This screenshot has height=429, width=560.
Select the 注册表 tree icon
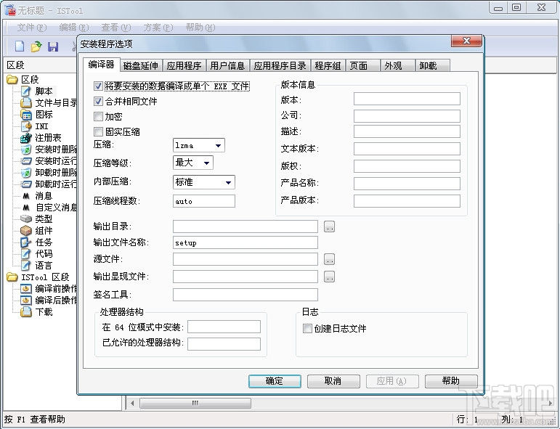(x=26, y=138)
